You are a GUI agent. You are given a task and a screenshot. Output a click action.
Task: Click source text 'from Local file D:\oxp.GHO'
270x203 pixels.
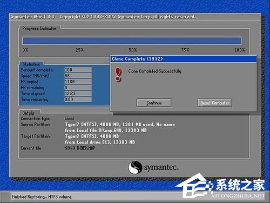93,130
